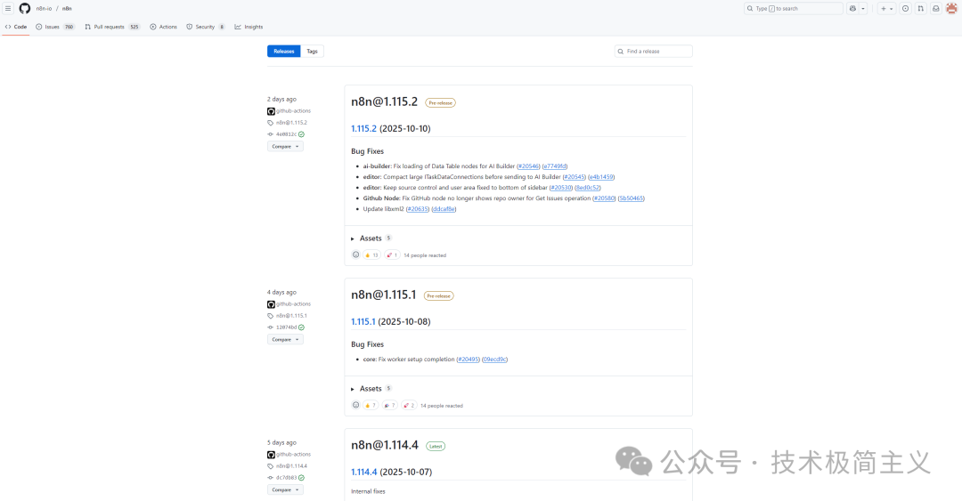Open commit 09ecd9c link

click(494, 360)
